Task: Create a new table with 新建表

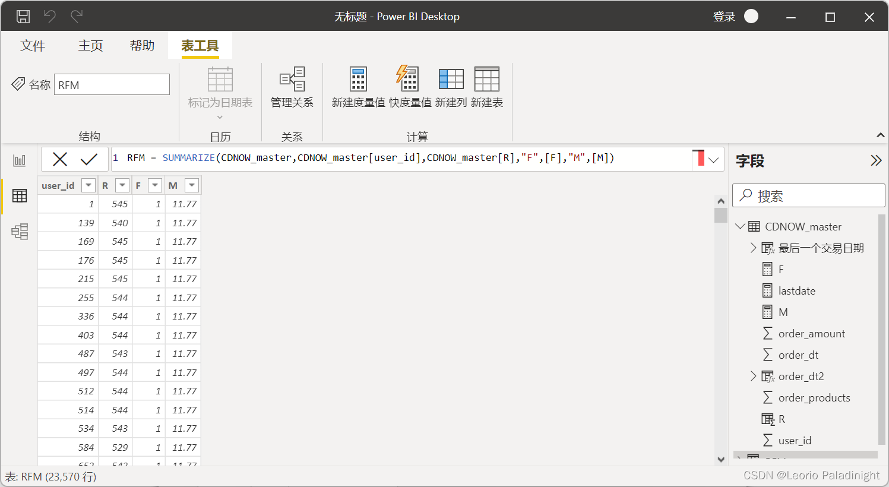Action: [x=487, y=87]
